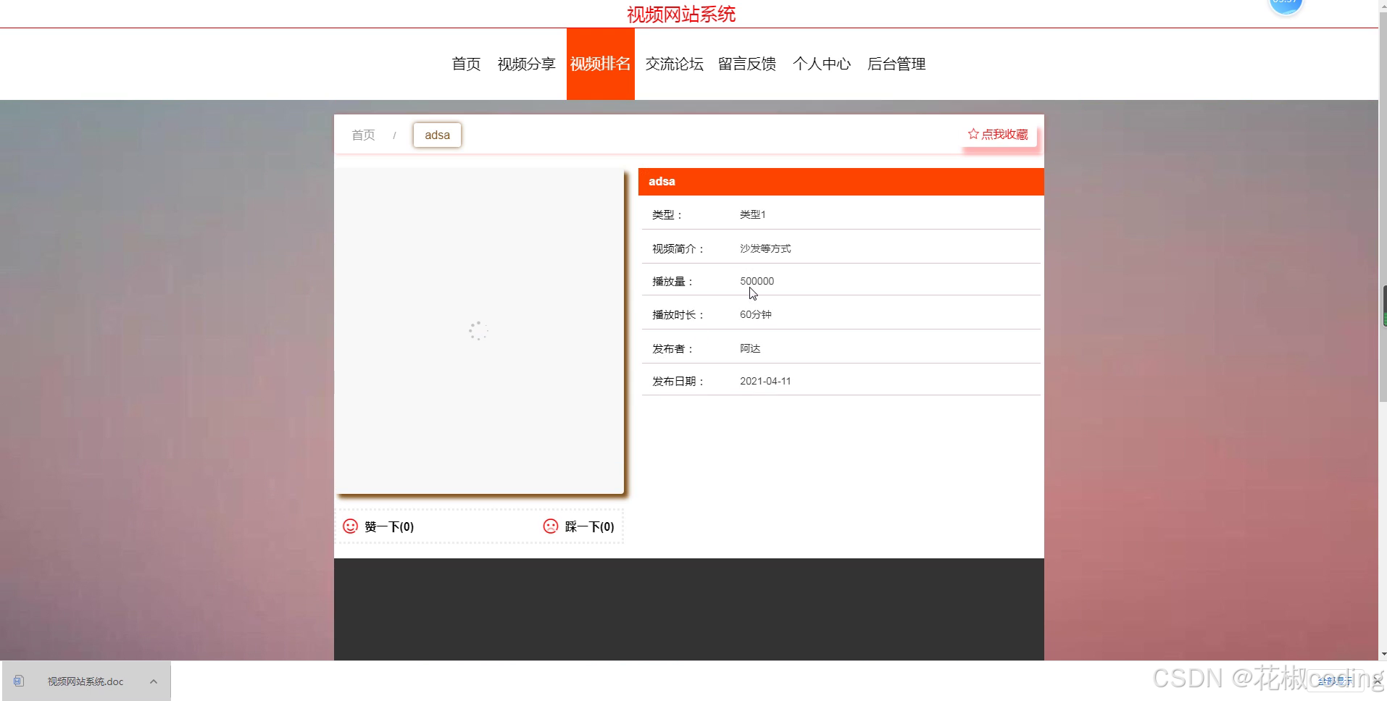Open the user avatar at top right
The height and width of the screenshot is (701, 1387).
tap(1285, 6)
